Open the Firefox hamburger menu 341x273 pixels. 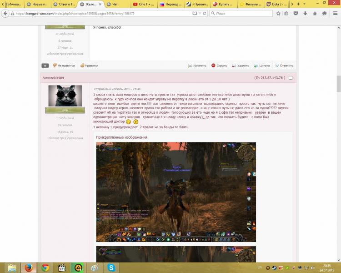tap(335, 14)
